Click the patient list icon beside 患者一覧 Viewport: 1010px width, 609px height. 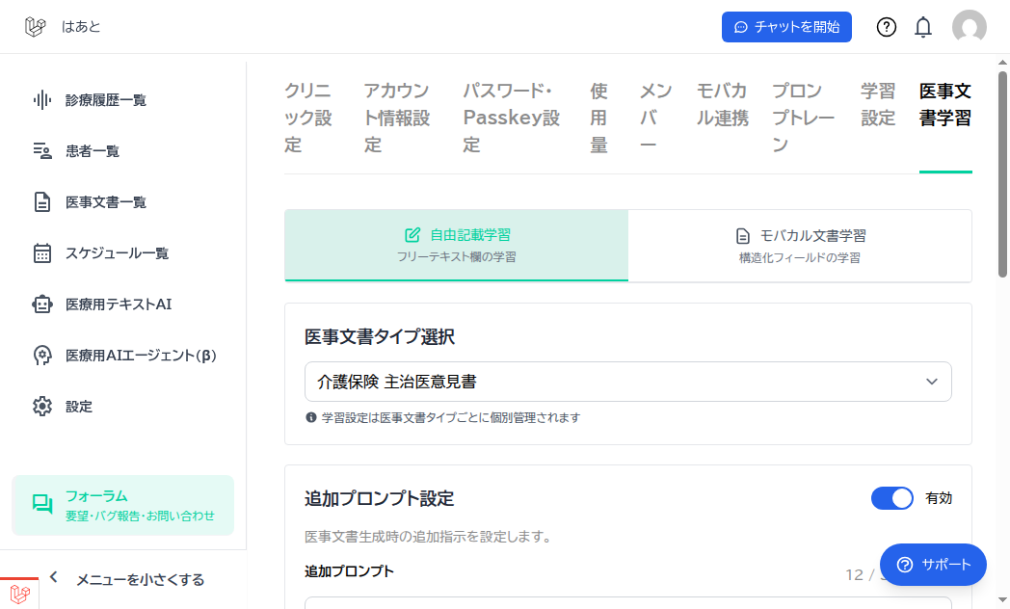41,150
